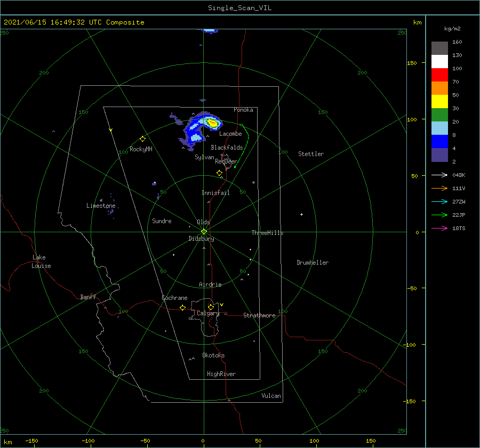Click yellow diamond marker below RedDeer
Image resolution: width=480 pixels, height=448 pixels.
pos(219,173)
